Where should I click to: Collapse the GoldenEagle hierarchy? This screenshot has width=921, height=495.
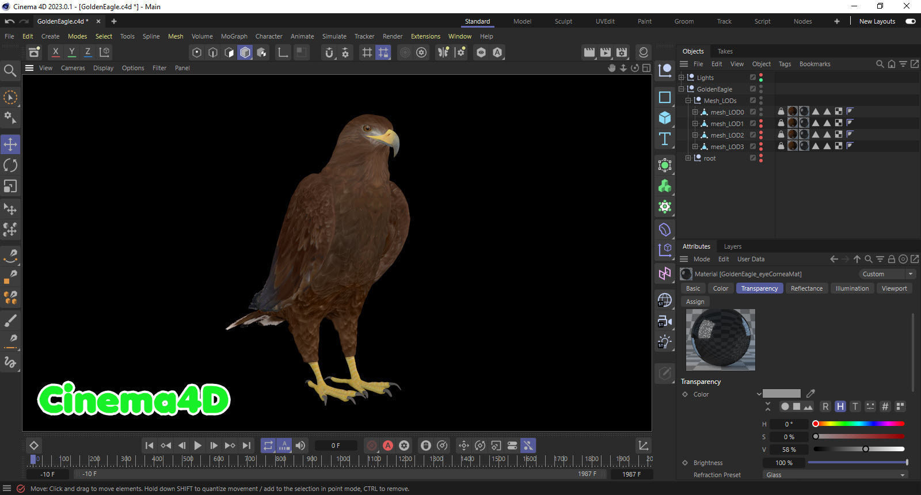click(682, 89)
